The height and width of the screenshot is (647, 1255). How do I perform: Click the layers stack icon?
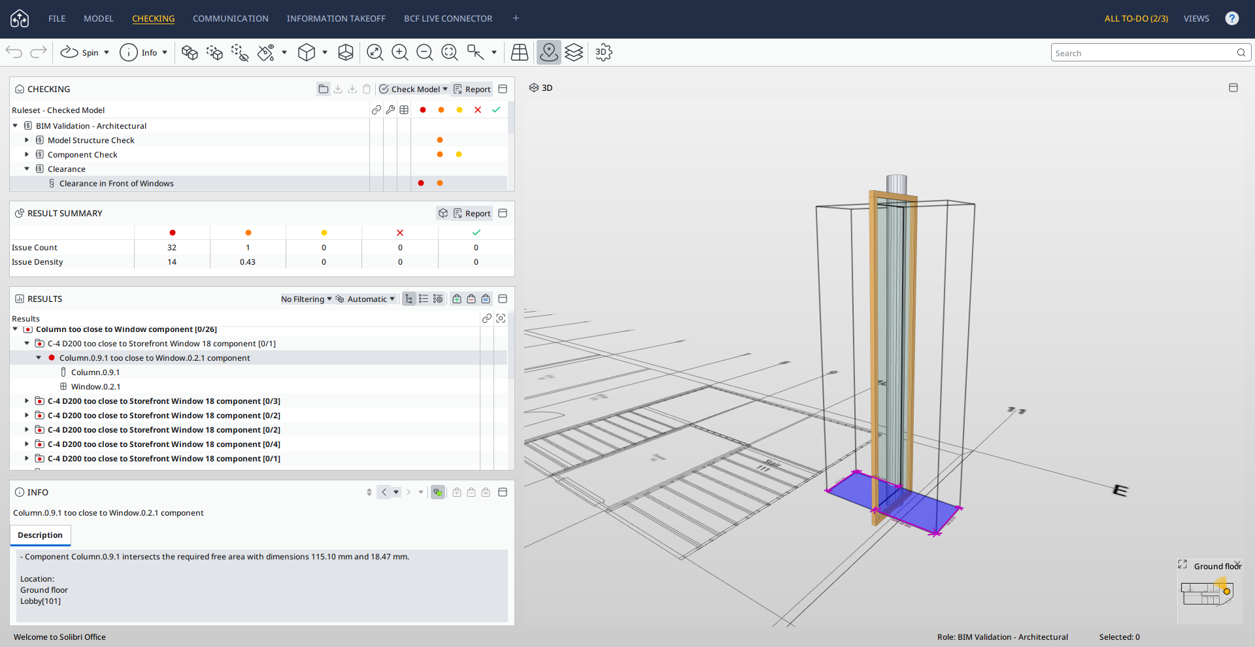(574, 52)
